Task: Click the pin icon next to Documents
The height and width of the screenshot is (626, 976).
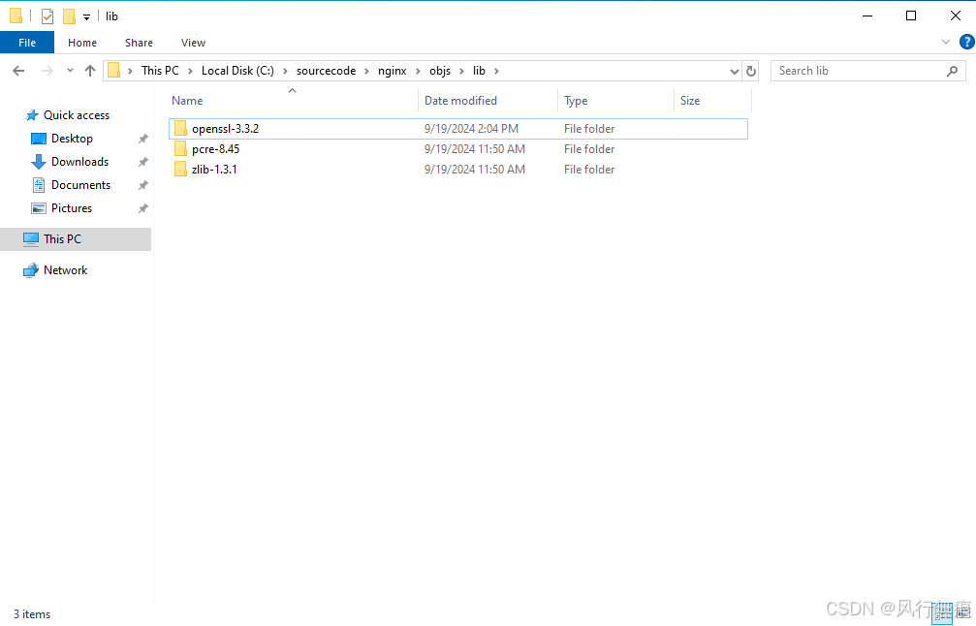Action: coord(143,185)
